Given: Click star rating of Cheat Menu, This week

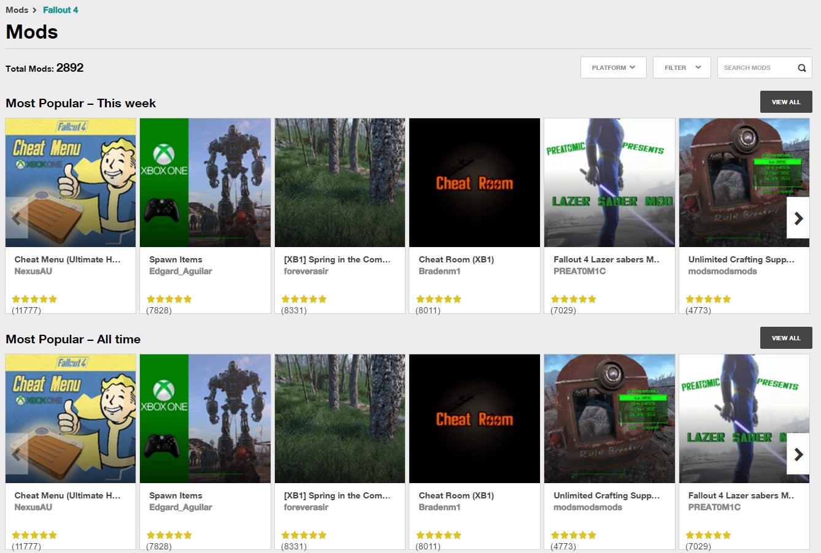Looking at the screenshot, I should coord(34,299).
